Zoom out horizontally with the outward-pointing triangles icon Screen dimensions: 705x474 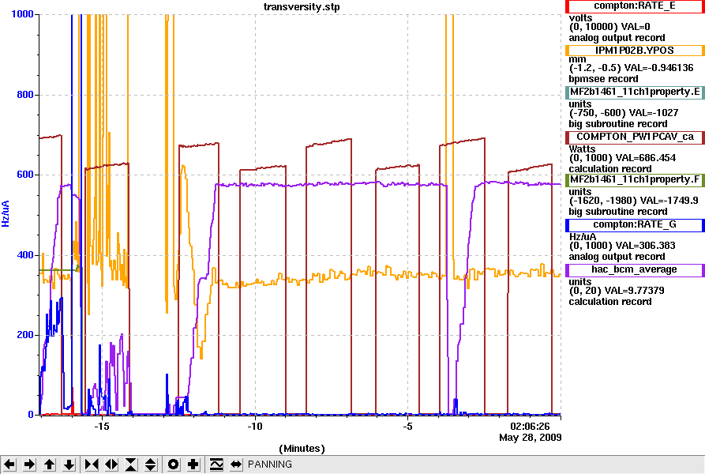point(111,464)
